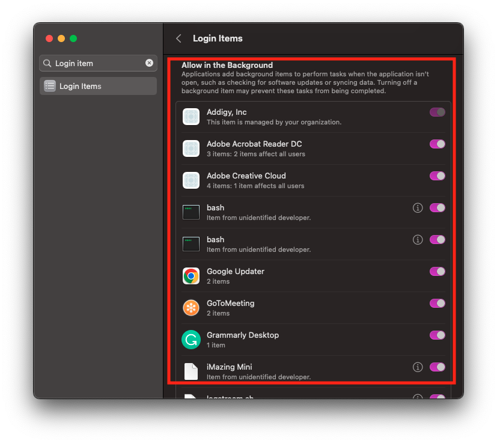Click inside the Login item search field
The image size is (497, 443).
[99, 63]
